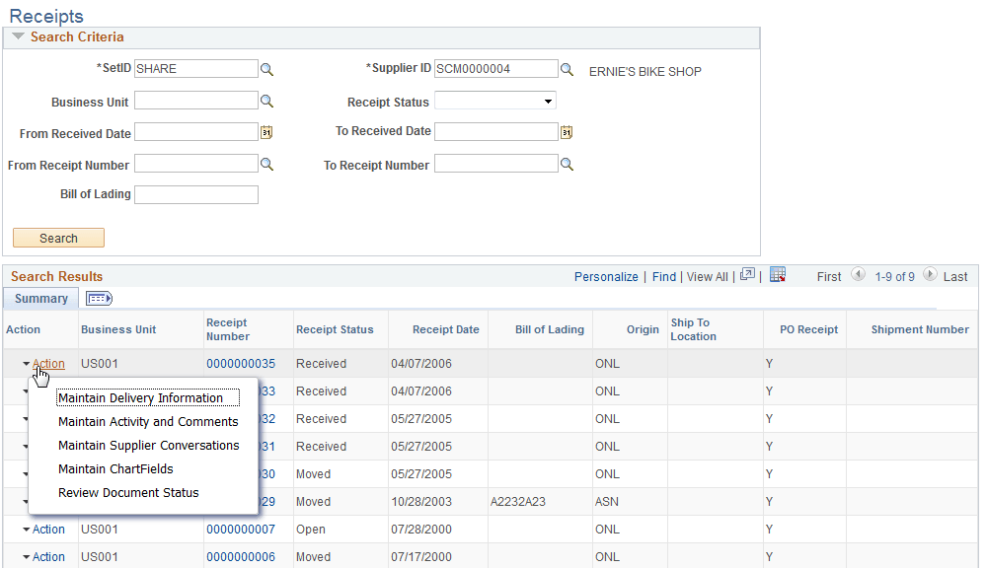Open receipt 0000000035
The image size is (986, 568).
click(x=241, y=363)
